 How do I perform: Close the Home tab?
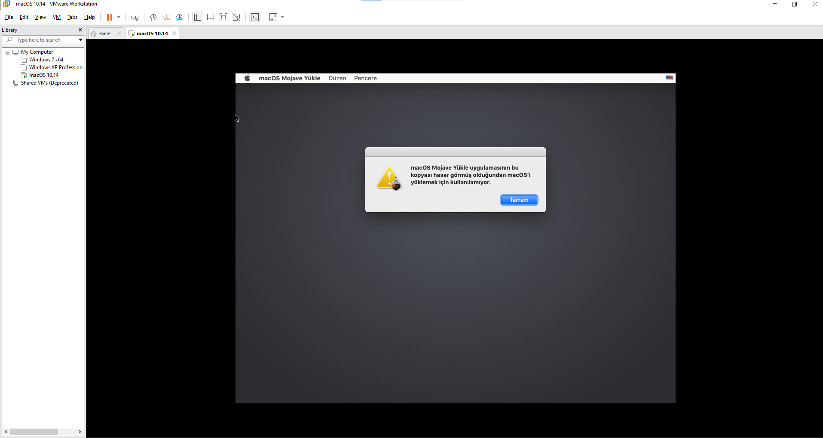click(x=119, y=33)
